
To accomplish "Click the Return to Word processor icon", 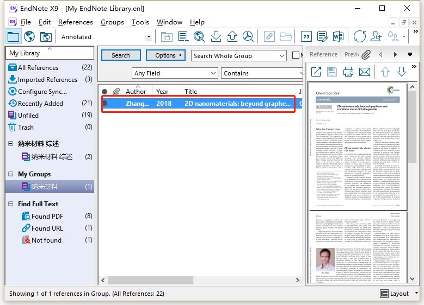I will tap(339, 37).
